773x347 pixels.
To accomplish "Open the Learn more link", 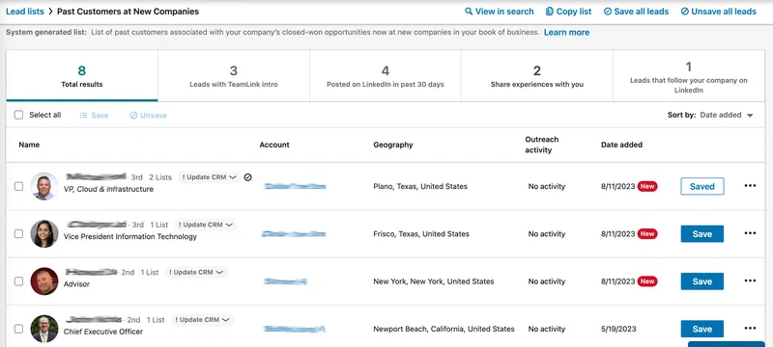I will coord(566,33).
